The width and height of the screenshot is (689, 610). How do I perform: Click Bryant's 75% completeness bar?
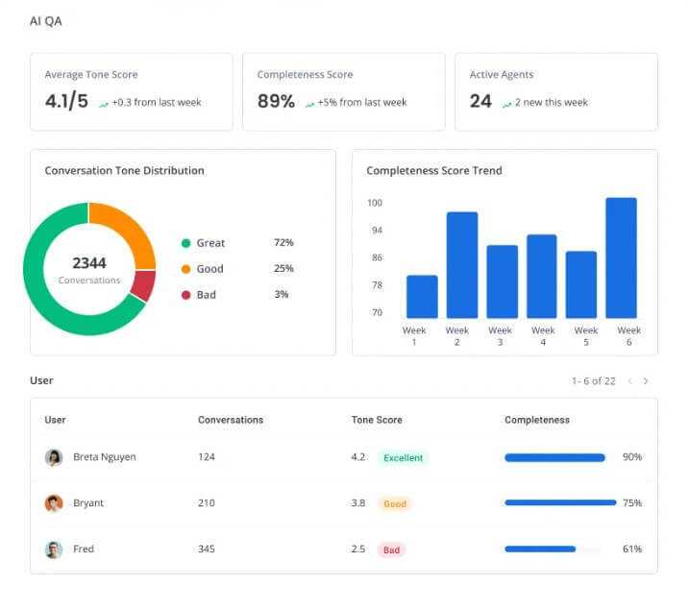point(560,502)
